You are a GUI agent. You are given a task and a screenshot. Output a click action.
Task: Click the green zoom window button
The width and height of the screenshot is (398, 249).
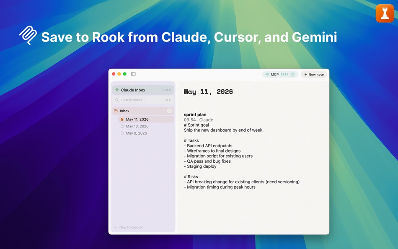pos(124,74)
